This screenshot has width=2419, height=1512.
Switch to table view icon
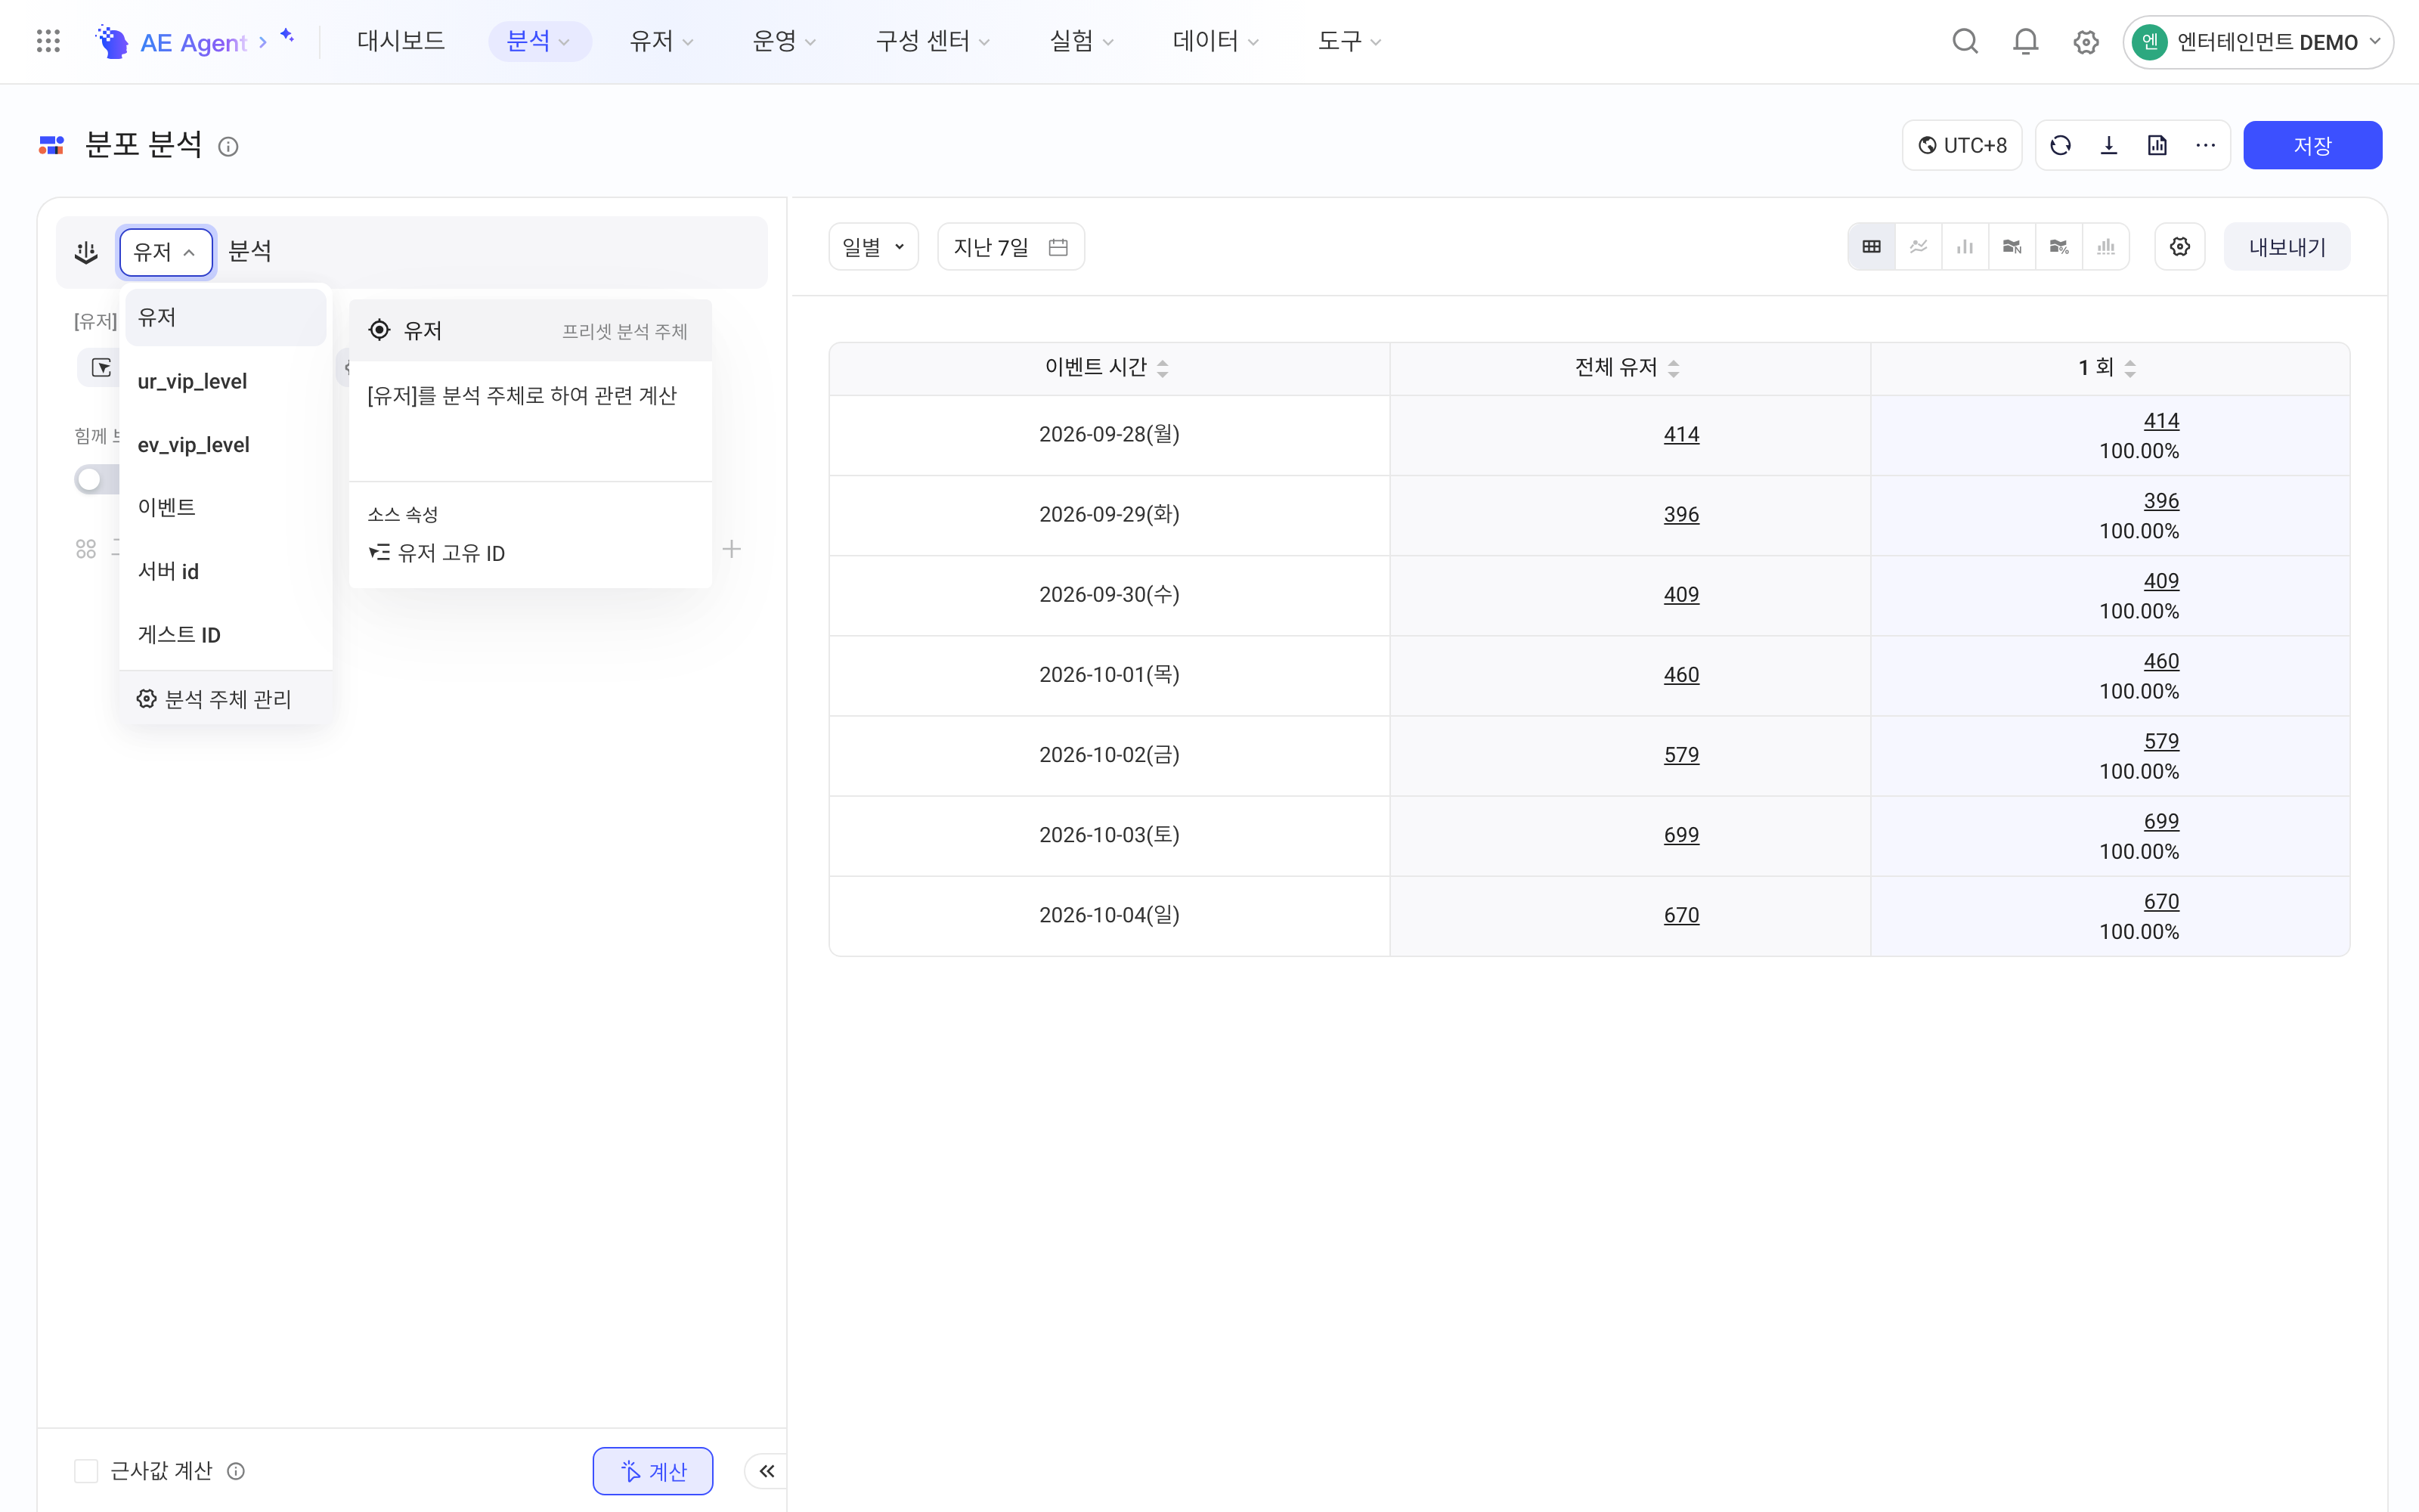pos(1871,247)
